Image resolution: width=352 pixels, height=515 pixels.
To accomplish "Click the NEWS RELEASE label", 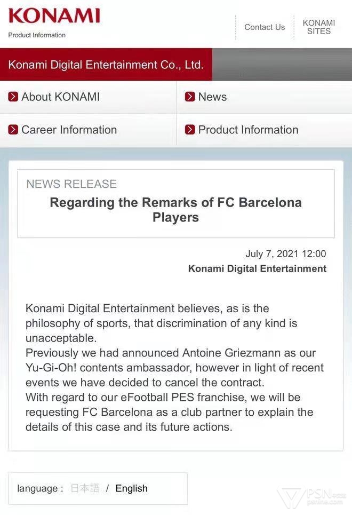I will 71,184.
